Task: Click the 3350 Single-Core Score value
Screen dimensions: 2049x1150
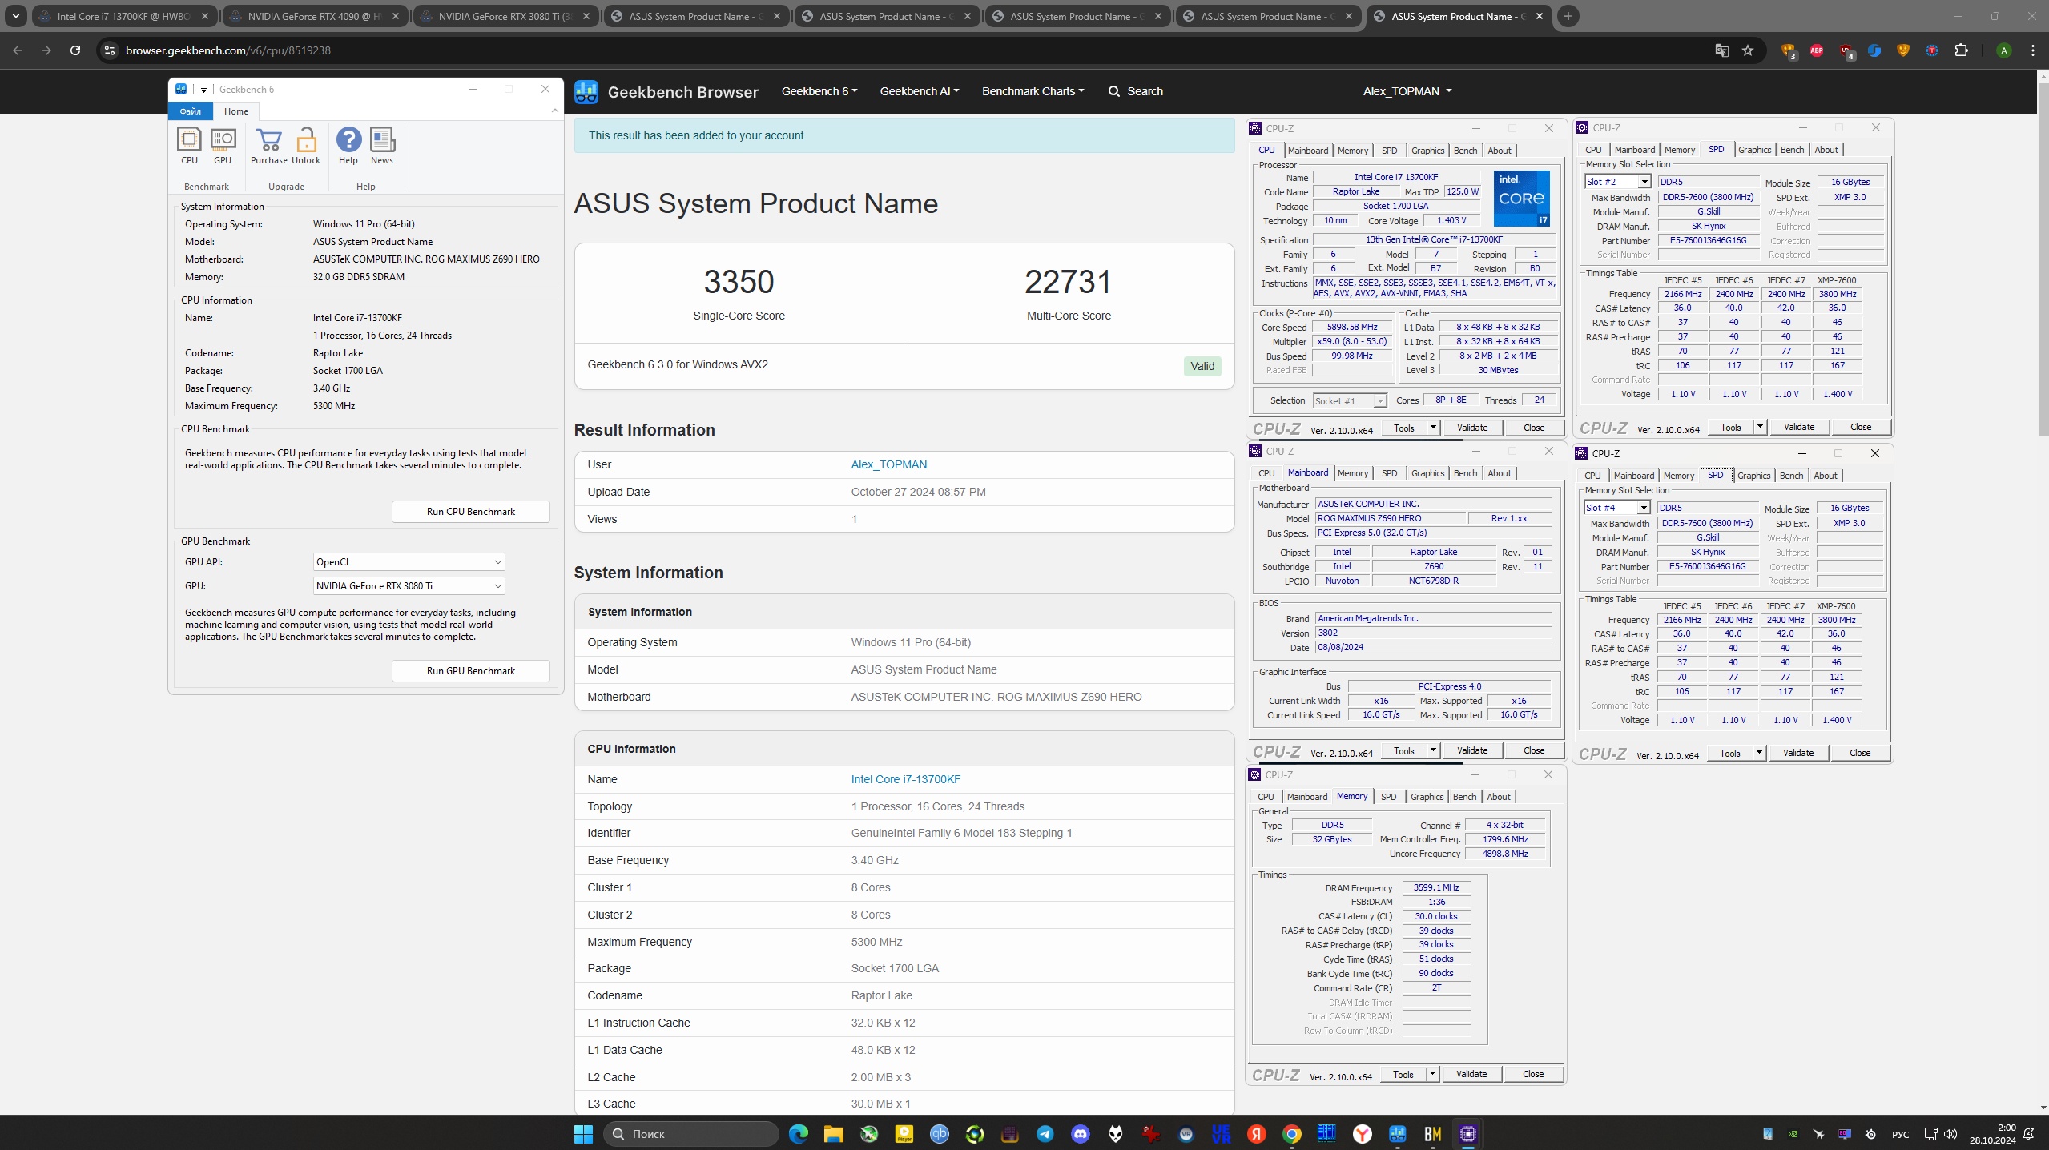Action: (x=739, y=282)
